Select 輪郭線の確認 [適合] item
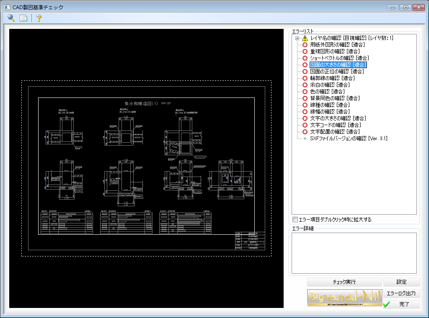 coord(332,78)
